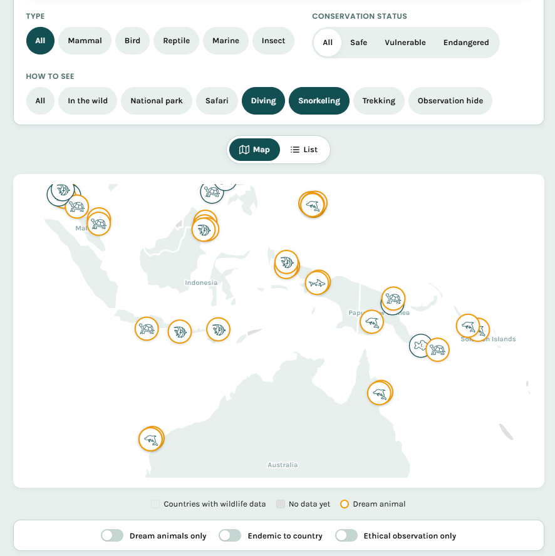This screenshot has height=556, width=555.
Task: Select the teal turtle marker at top center
Action: coord(212,192)
